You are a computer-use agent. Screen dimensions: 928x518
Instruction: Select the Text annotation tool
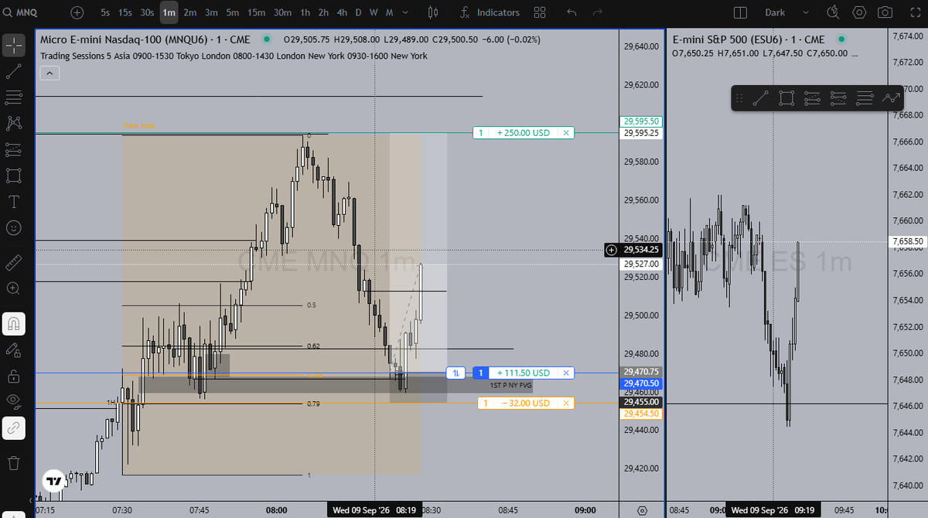13,202
